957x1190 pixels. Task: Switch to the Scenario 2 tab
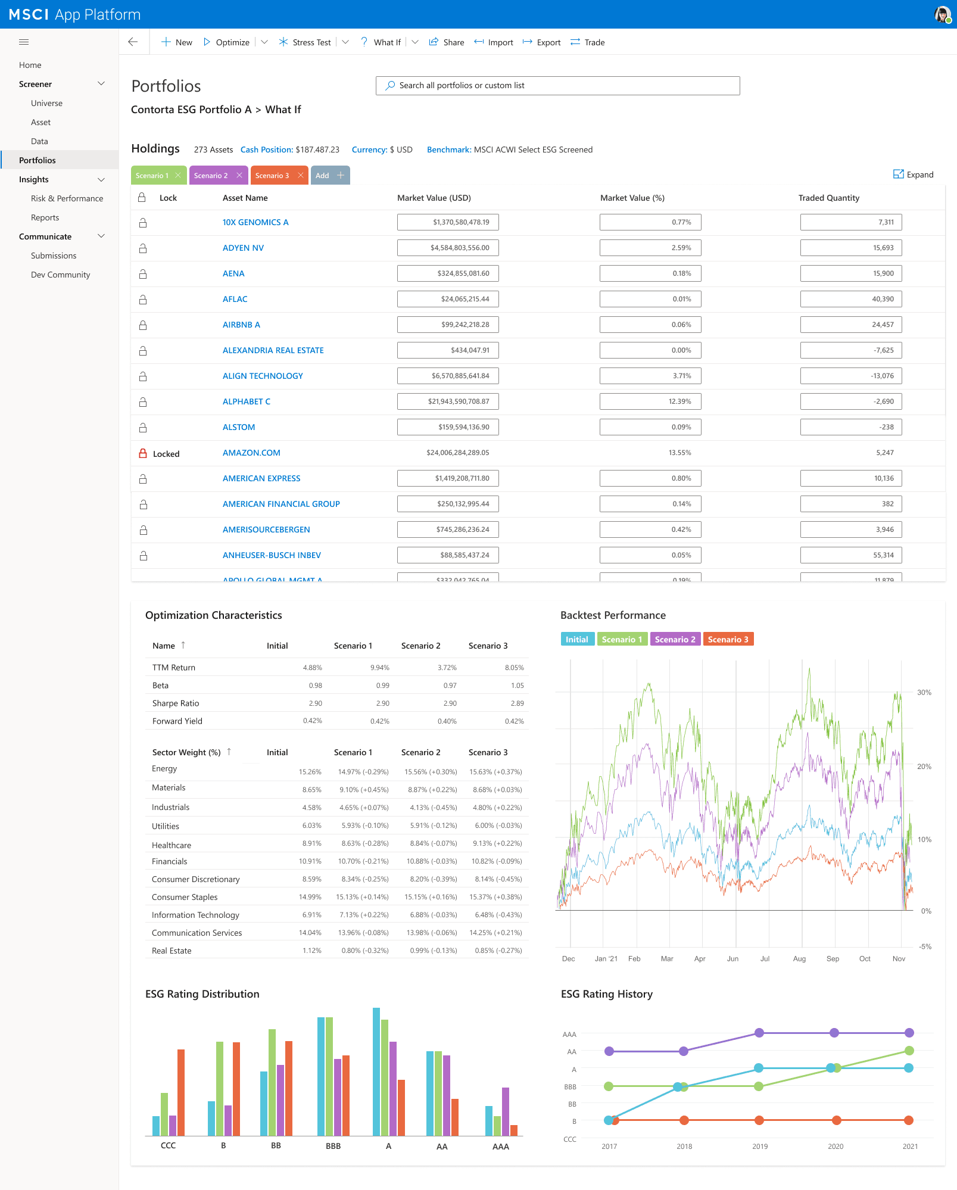click(x=211, y=175)
